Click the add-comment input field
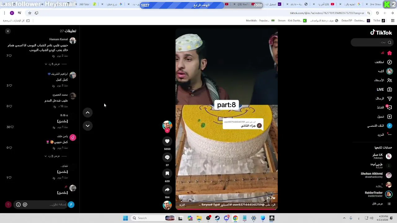 coord(40,204)
